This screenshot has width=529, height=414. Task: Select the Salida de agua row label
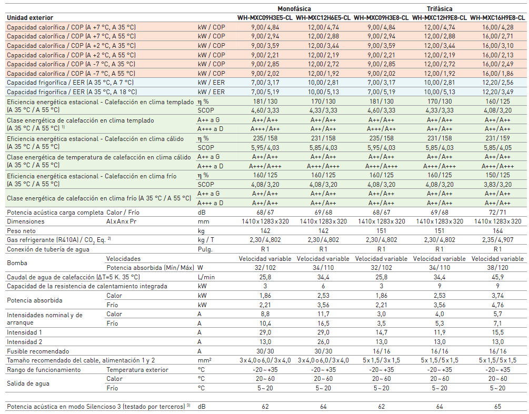point(28,383)
